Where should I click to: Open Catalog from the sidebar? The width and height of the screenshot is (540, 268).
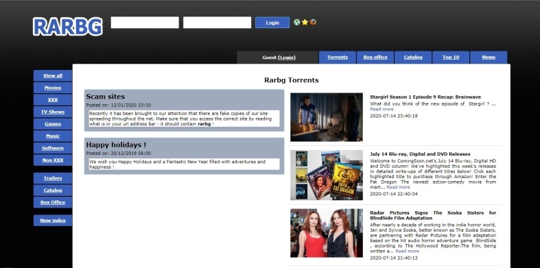tap(53, 191)
